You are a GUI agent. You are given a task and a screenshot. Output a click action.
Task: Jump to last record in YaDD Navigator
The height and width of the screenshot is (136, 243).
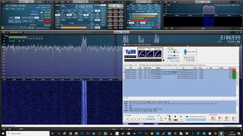(139, 119)
